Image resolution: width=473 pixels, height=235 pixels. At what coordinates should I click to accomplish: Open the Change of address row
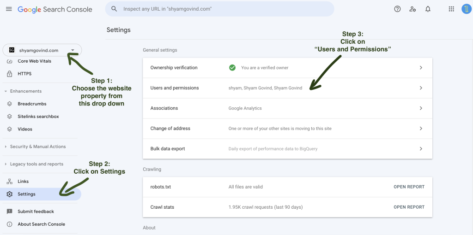287,129
